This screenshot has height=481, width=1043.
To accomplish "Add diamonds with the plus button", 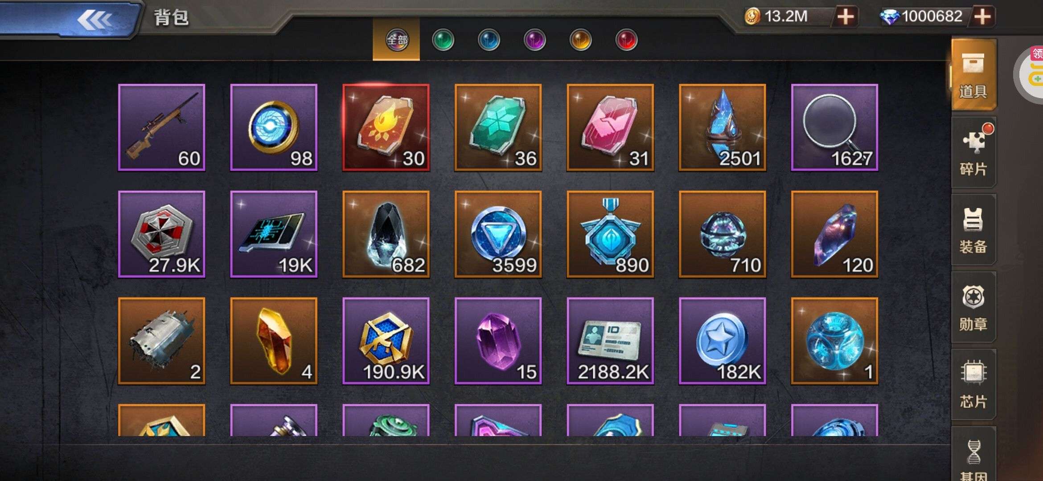I will tap(983, 17).
